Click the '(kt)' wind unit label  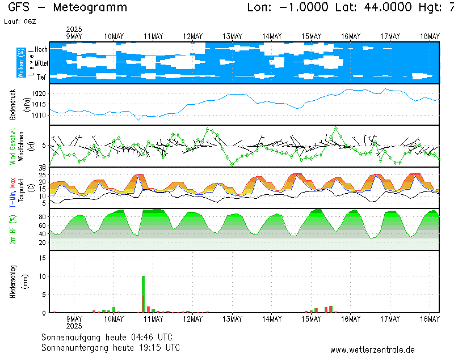31,147
